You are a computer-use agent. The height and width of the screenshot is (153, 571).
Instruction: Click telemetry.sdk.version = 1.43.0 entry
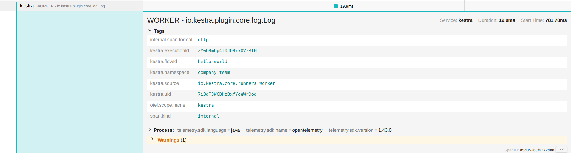[360, 130]
